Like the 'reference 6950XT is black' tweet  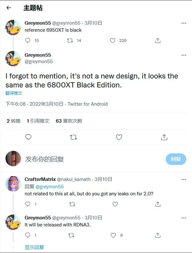pyautogui.click(x=113, y=41)
